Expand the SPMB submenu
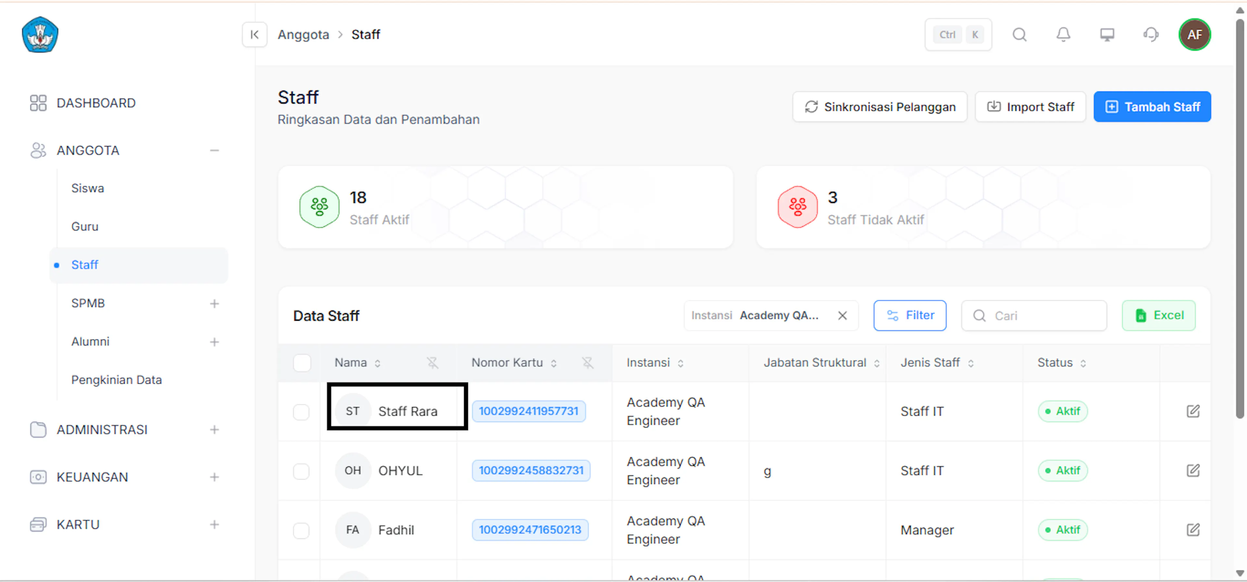The height and width of the screenshot is (582, 1247). point(214,304)
